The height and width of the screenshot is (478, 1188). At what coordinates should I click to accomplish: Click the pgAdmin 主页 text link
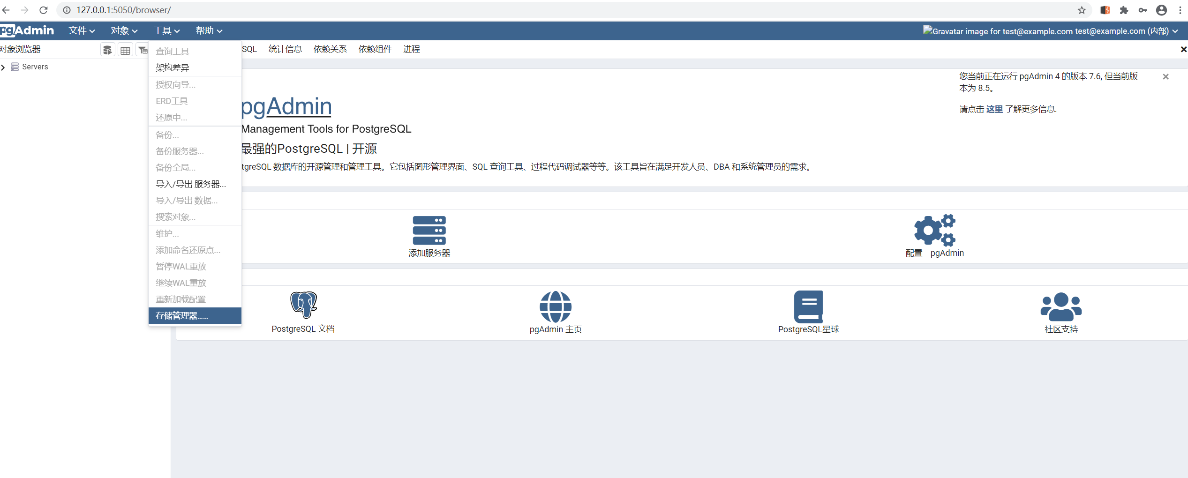556,329
